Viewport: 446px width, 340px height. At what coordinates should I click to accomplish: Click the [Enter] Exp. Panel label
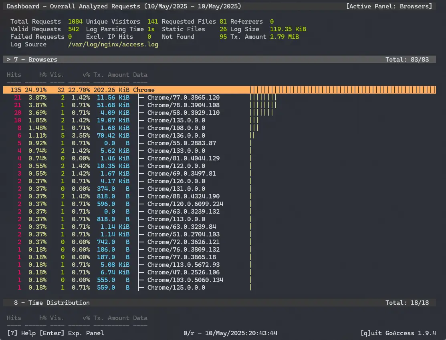[x=72, y=333]
